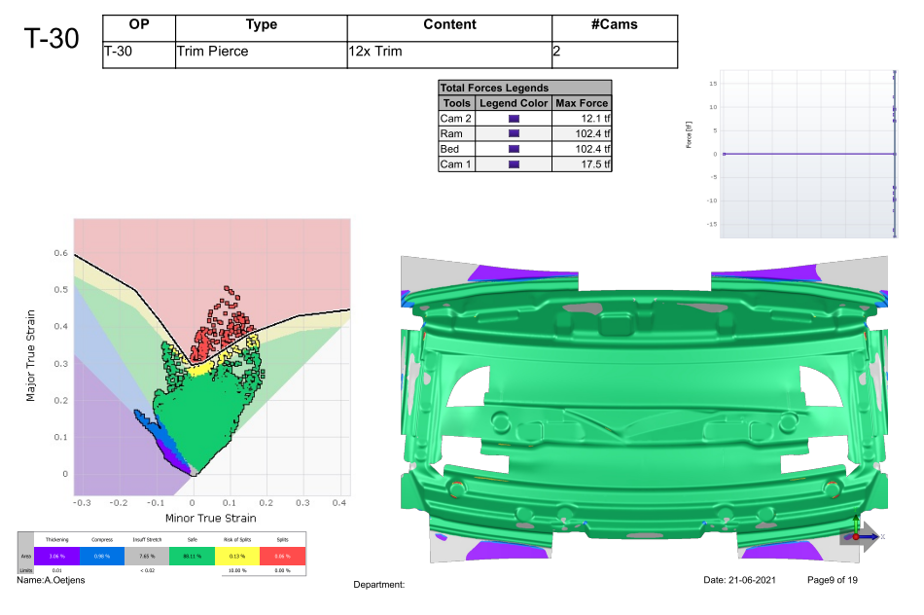
Task: Select the yellow Risk of Splits swatch
Action: point(237,556)
